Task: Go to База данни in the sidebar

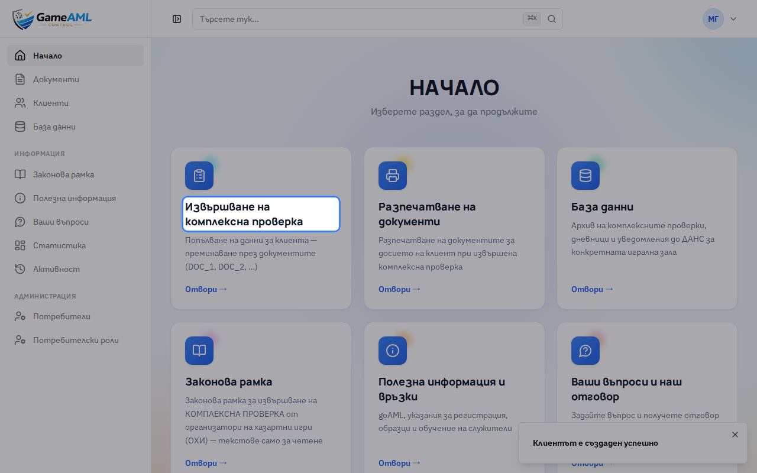Action: [76, 127]
